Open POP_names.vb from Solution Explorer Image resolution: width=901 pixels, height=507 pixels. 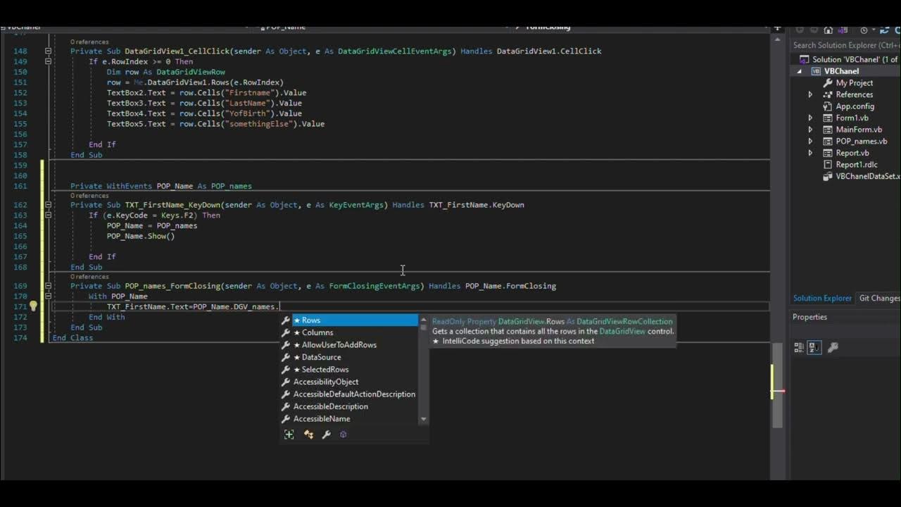click(x=862, y=142)
